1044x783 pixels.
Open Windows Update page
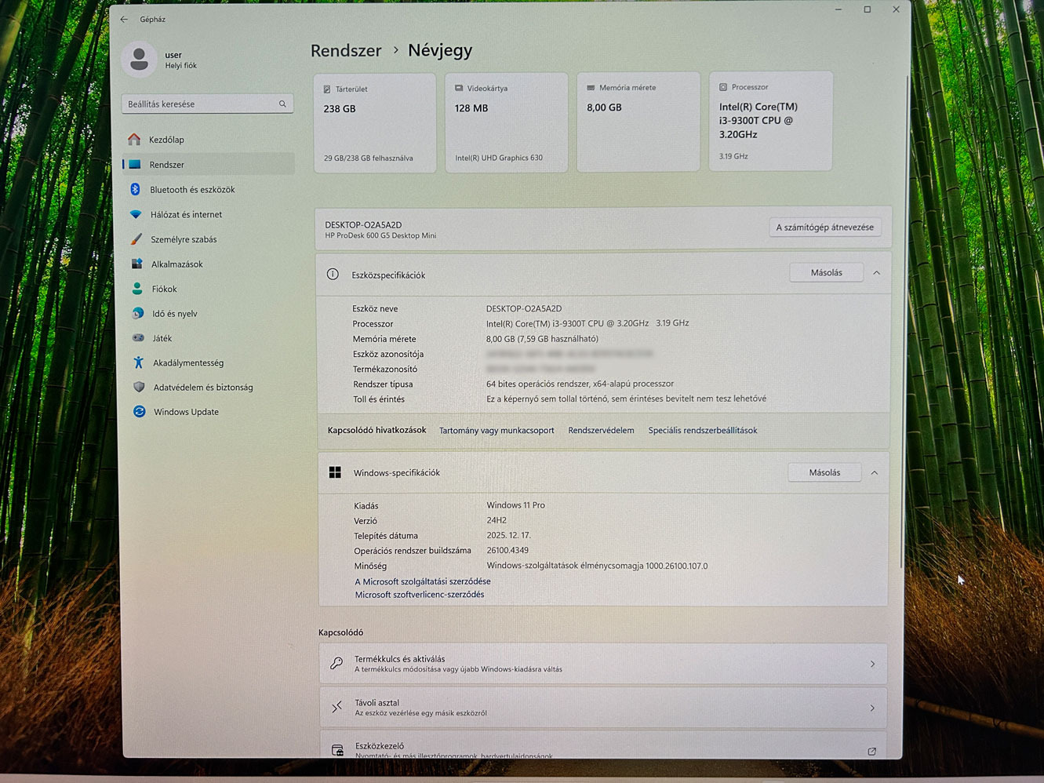[210, 411]
